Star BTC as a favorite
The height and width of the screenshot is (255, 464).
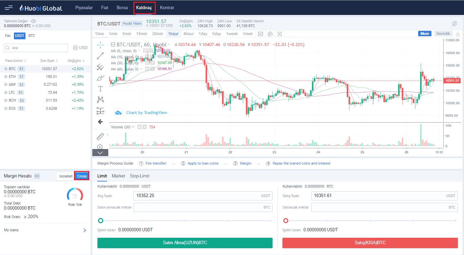coord(5,69)
